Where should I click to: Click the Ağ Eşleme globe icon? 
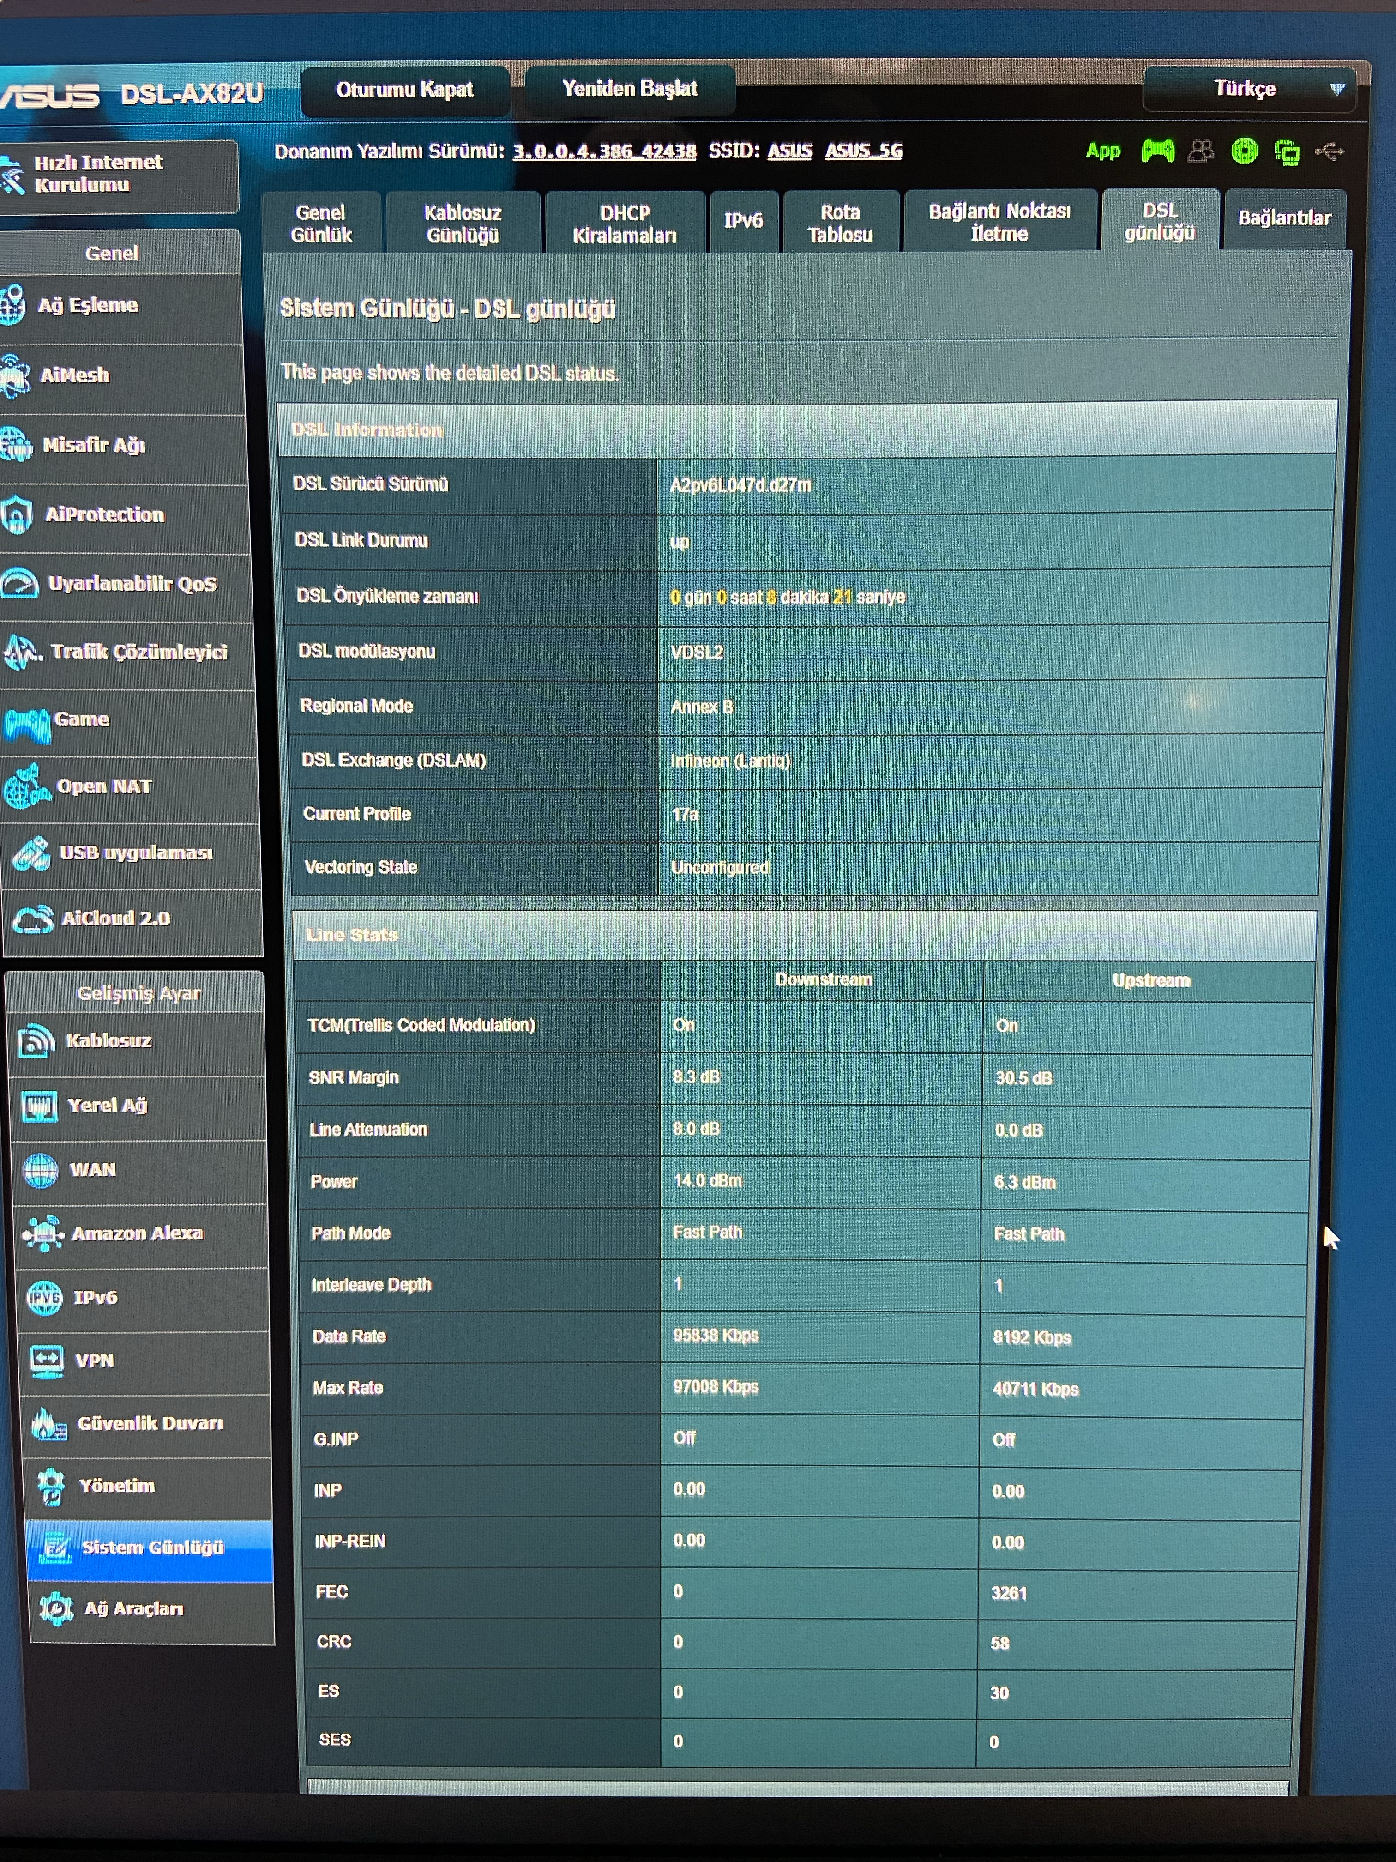pos(12,305)
